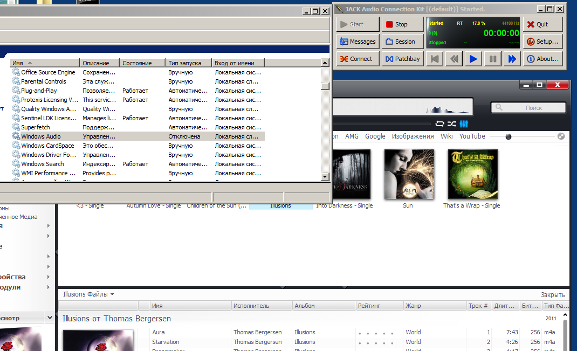The image size is (577, 351).
Task: Click the gear icon of Plug-and-Play service
Action: pyautogui.click(x=16, y=91)
